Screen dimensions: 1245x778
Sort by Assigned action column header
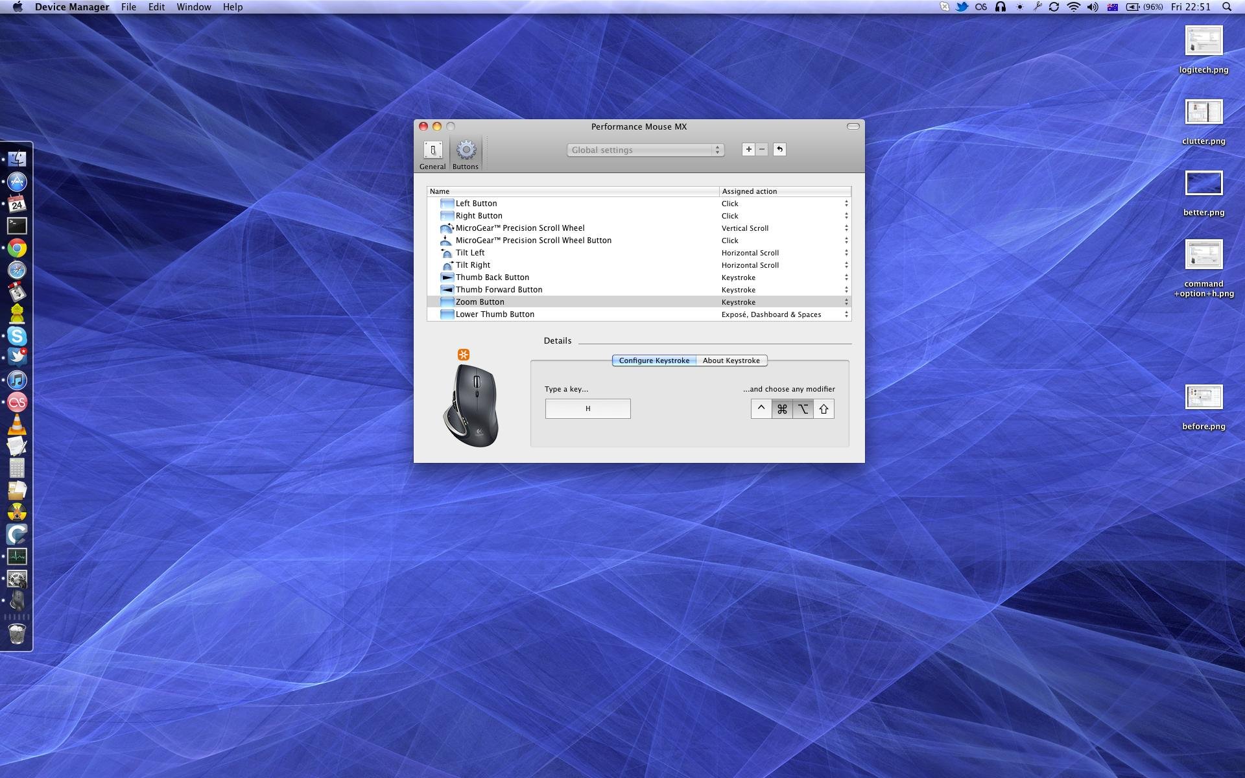tap(785, 191)
